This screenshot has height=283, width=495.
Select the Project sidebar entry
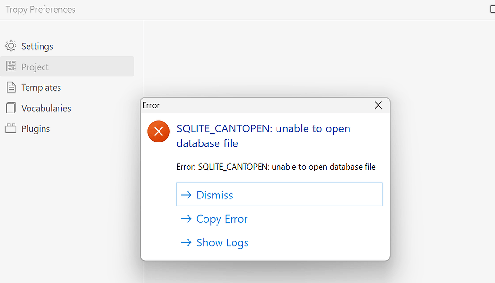[35, 67]
